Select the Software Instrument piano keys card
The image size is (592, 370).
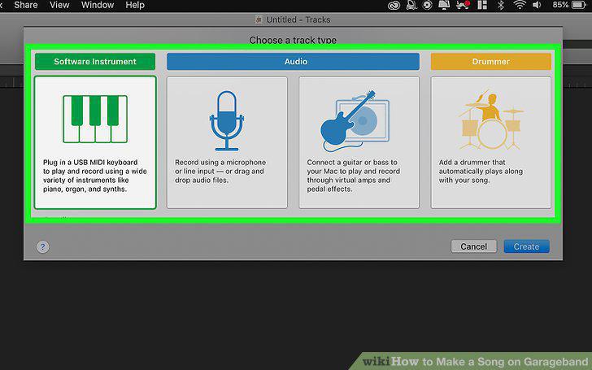click(95, 142)
